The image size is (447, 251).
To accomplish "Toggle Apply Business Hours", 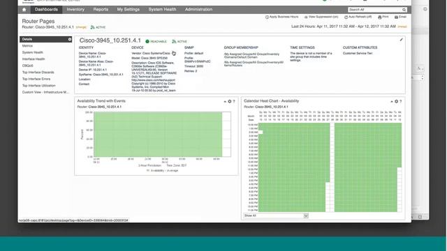I will (281, 17).
